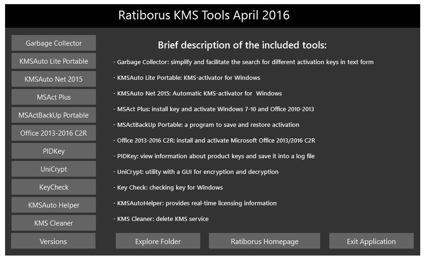Viewport: 429px width, 262px height.
Task: Click the Explore Folder button
Action: point(158,241)
